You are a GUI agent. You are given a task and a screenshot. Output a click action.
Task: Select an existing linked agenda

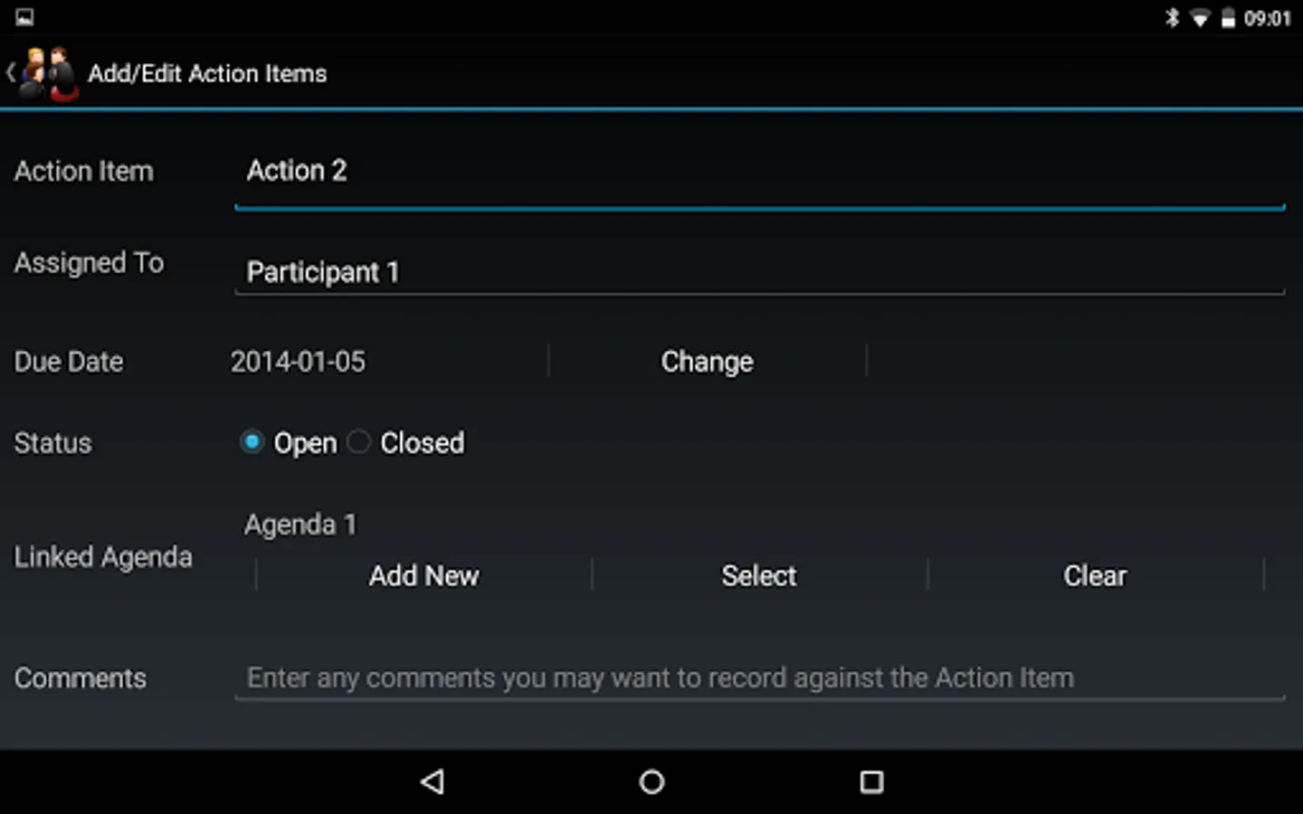[759, 575]
